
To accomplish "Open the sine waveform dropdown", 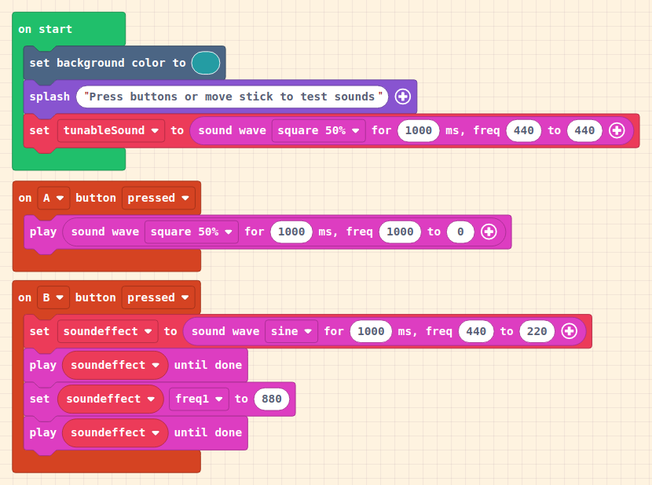I will [291, 331].
